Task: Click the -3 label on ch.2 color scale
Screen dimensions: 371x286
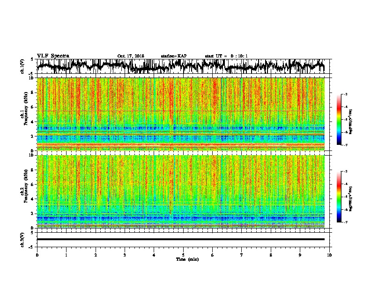Action: 346,172
